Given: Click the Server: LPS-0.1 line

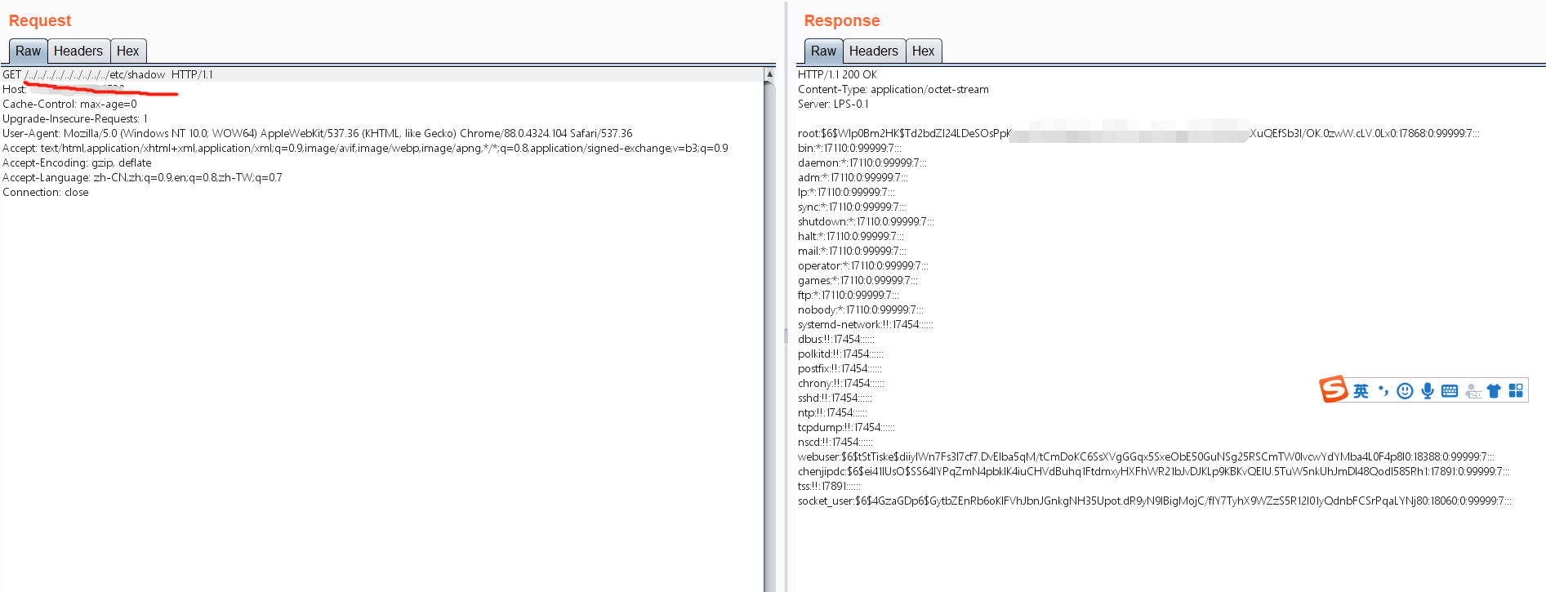Looking at the screenshot, I should [x=833, y=104].
